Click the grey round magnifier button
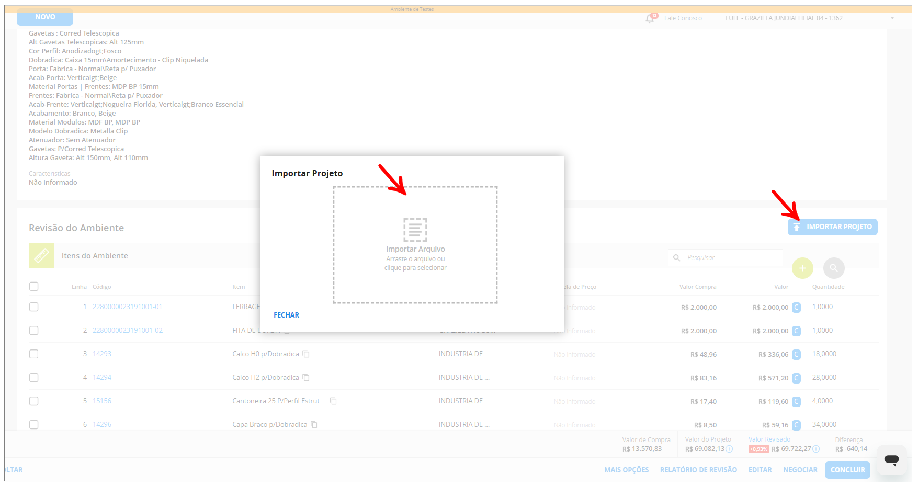This screenshot has height=485, width=918. [834, 268]
